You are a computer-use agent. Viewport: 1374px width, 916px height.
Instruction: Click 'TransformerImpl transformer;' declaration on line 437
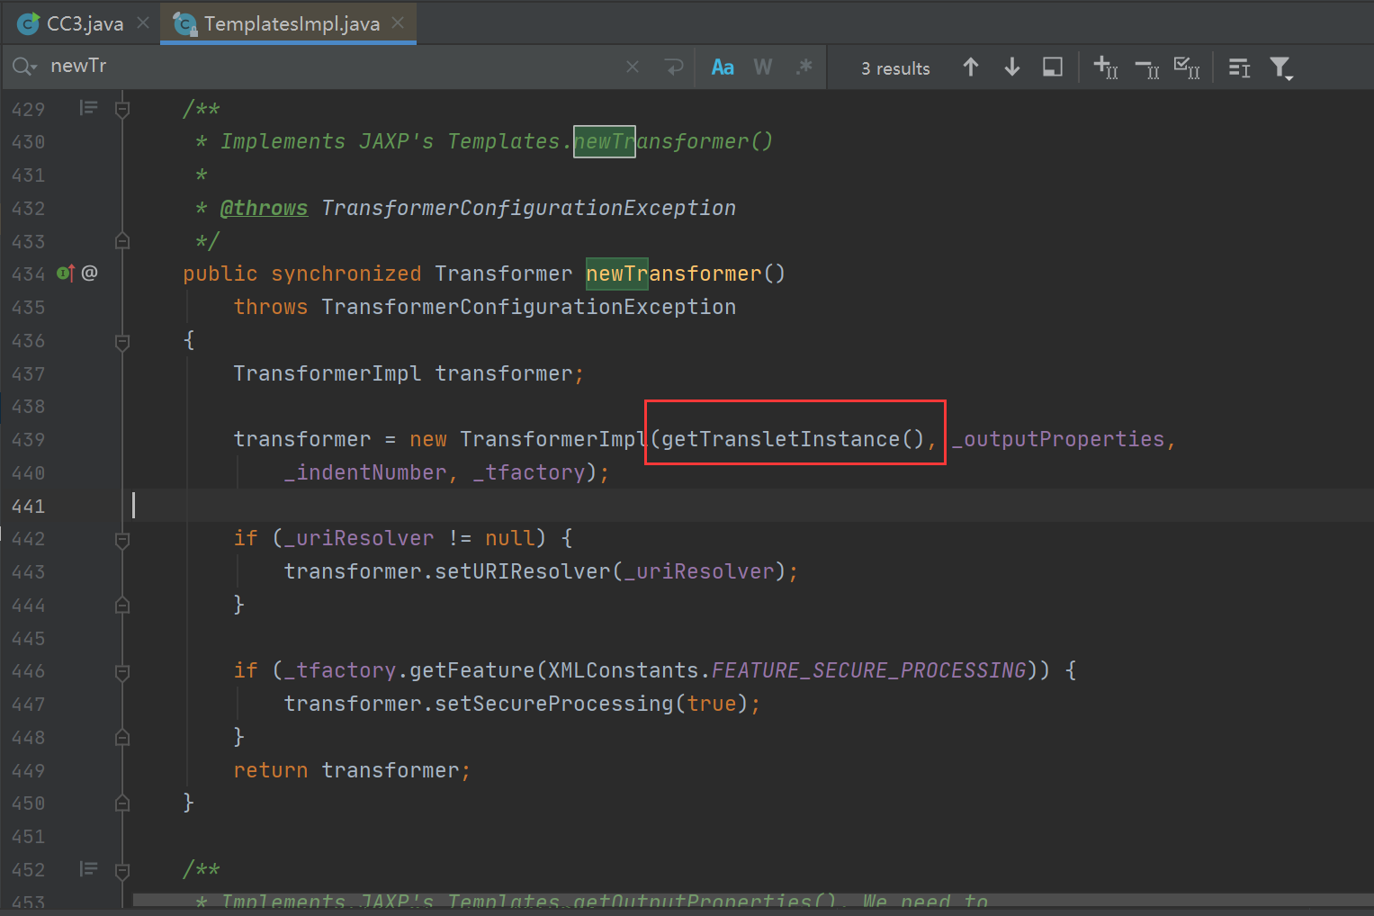click(409, 373)
